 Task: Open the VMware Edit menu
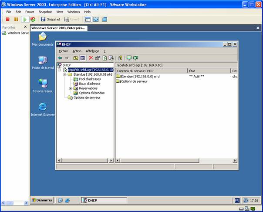point(18,12)
